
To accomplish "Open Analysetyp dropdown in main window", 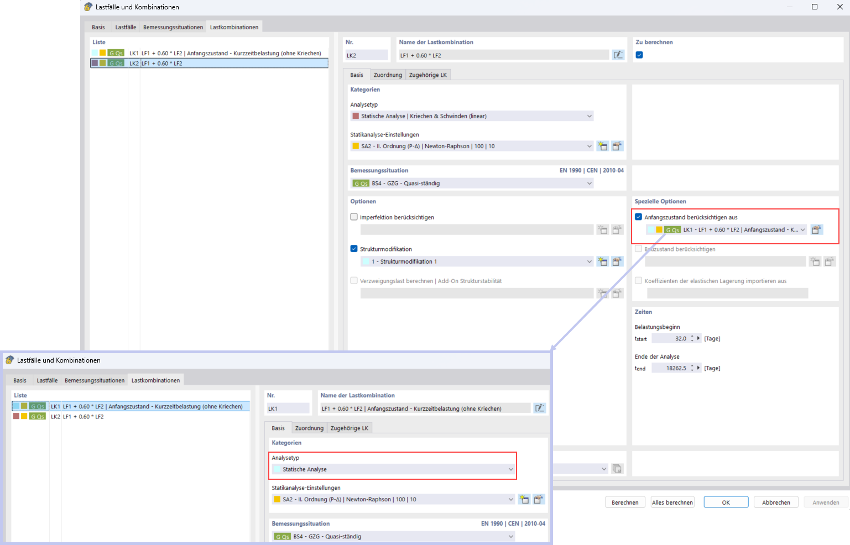I will (472, 116).
